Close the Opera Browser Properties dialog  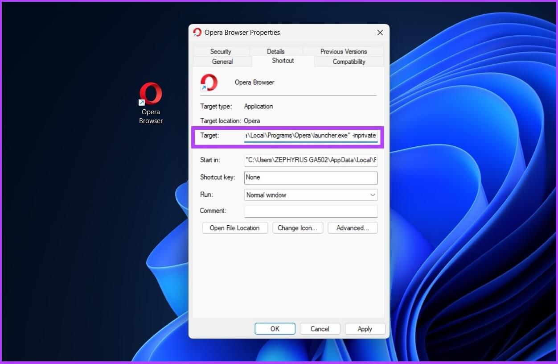(380, 33)
